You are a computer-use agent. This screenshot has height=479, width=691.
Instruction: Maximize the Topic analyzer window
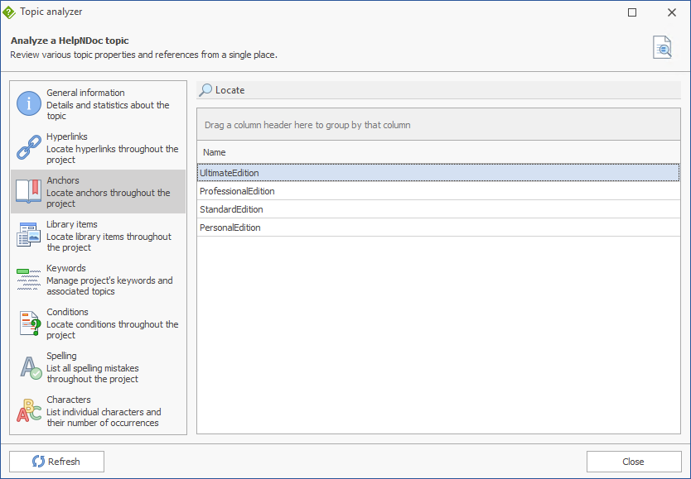(x=632, y=12)
